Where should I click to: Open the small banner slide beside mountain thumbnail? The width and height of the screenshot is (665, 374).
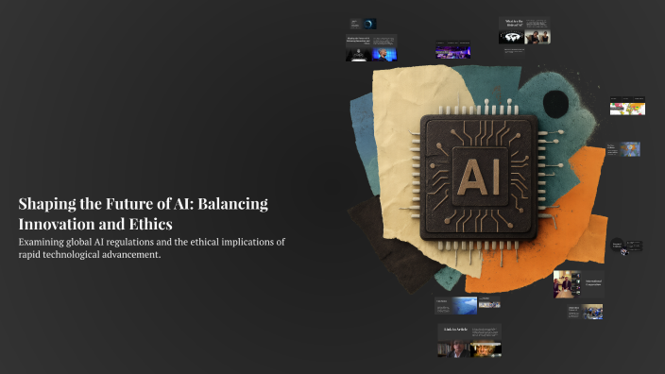pyautogui.click(x=489, y=302)
